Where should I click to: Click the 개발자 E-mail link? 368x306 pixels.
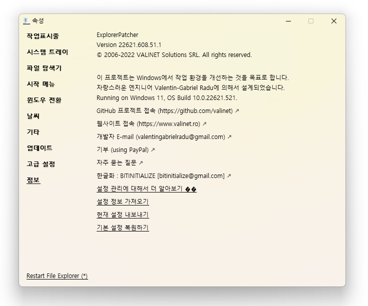164,137
